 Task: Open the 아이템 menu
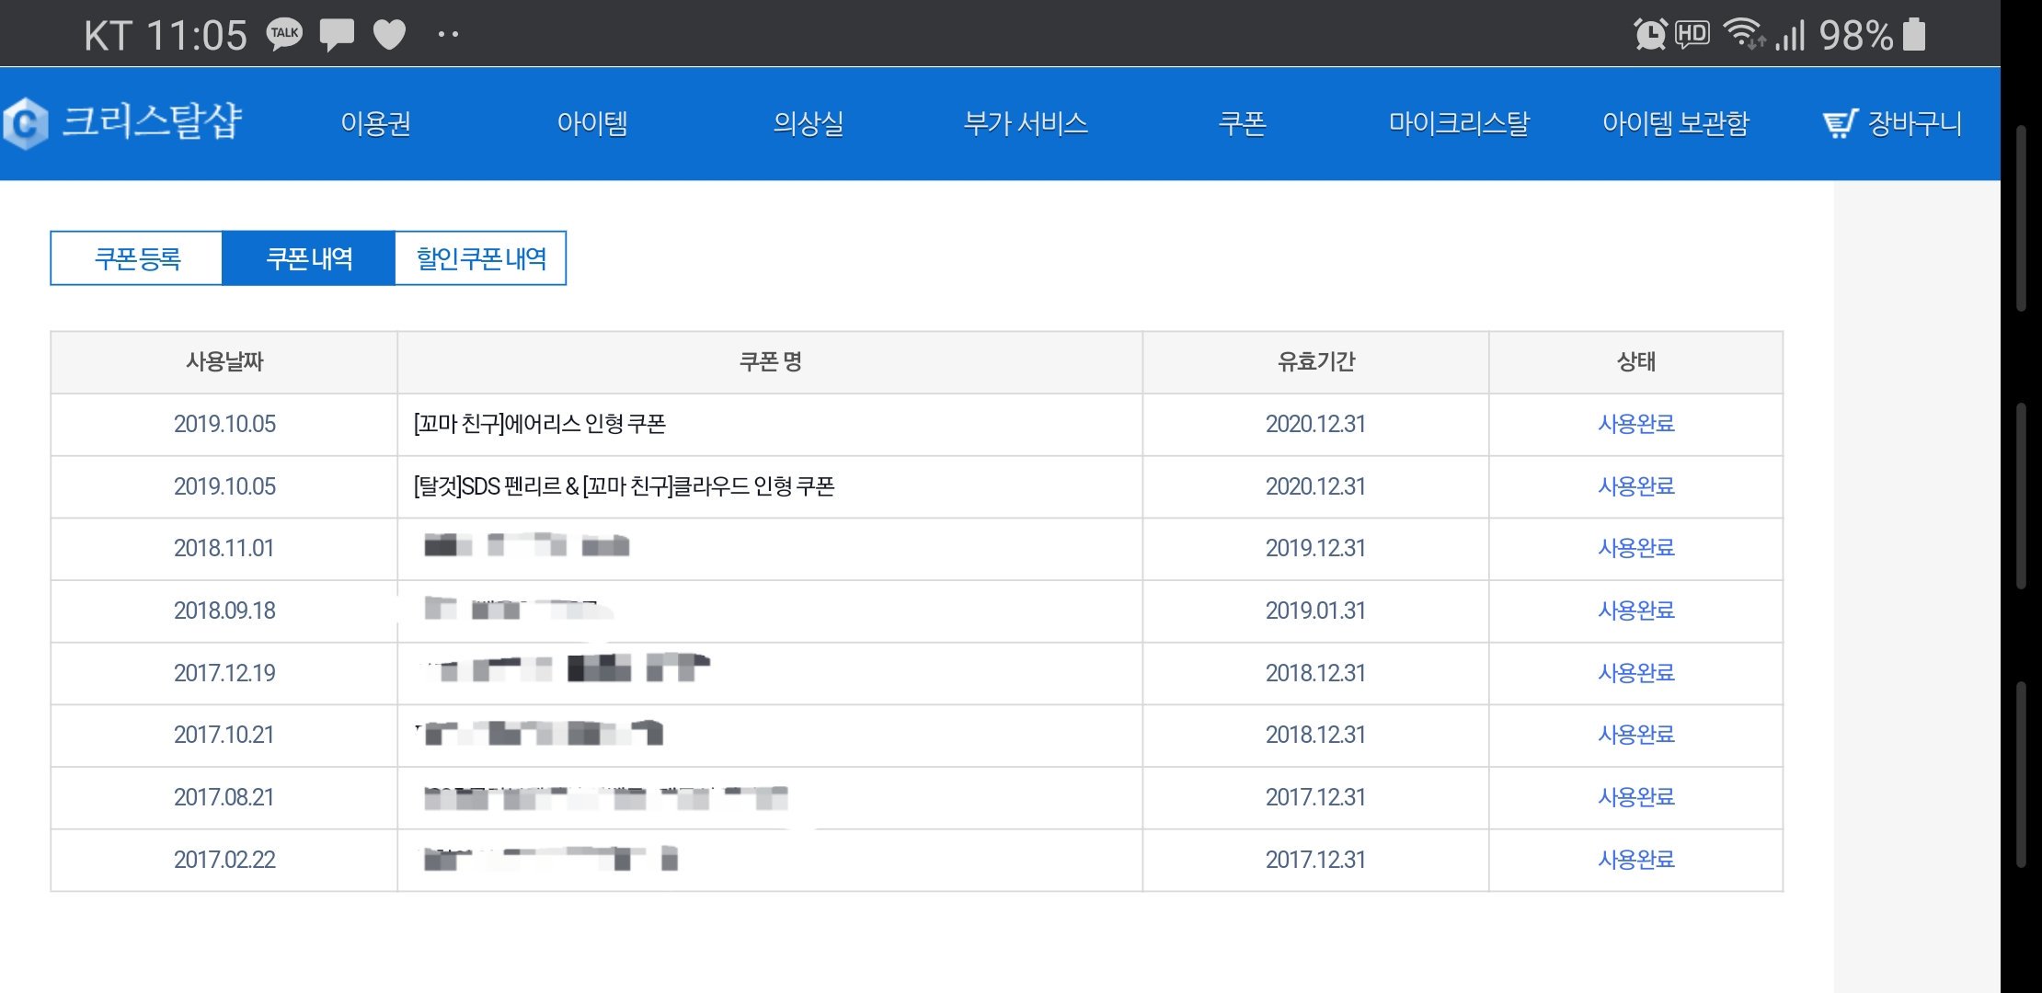click(592, 123)
